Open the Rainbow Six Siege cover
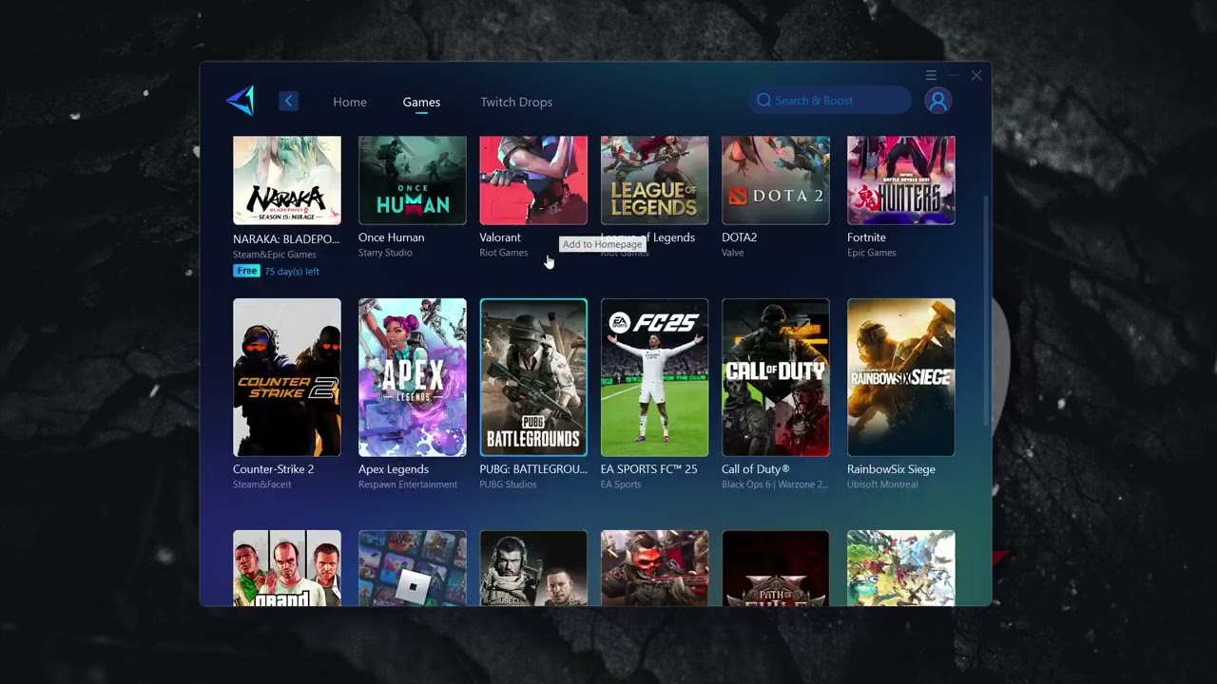 901,377
